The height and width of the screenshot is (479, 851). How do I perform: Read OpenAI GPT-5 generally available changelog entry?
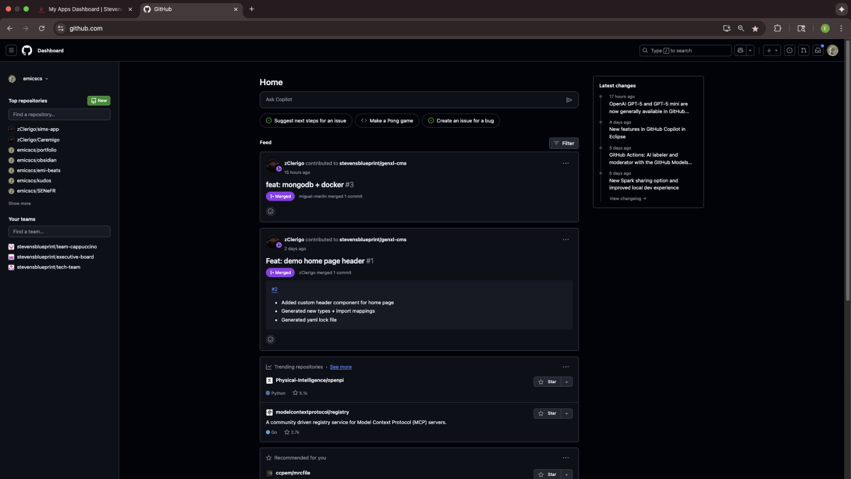[x=649, y=107]
